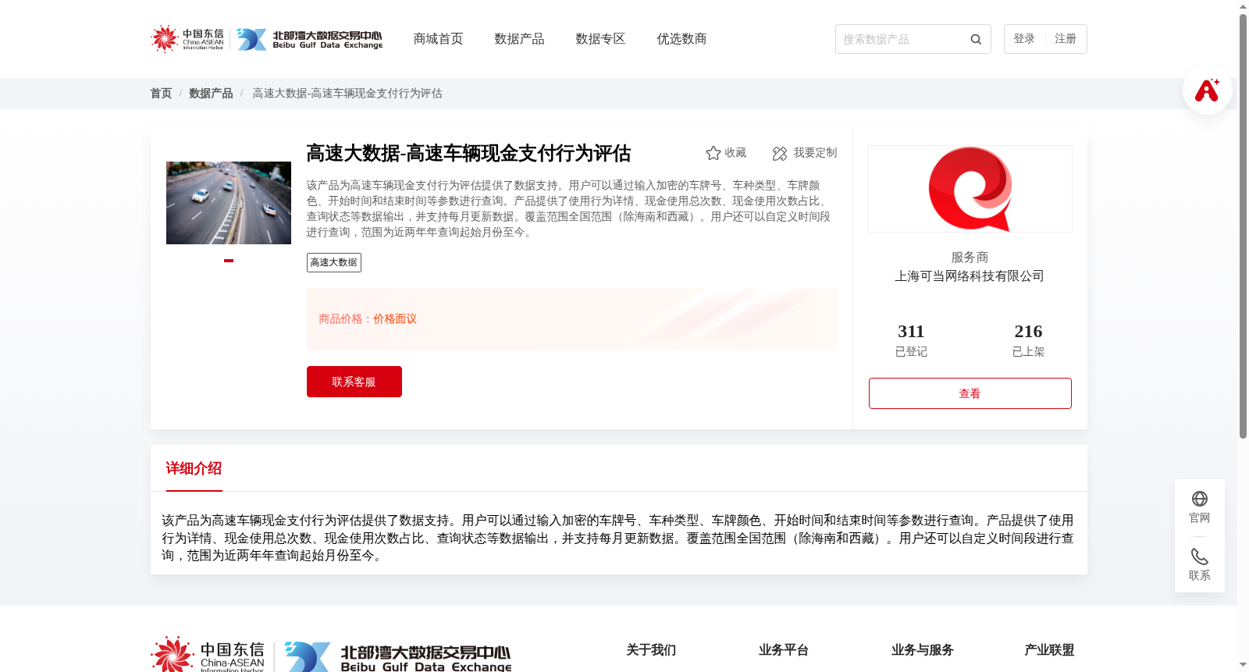Go to 数据产品 in the breadcrumb
Viewport: 1249px width, 672px height.
tap(211, 93)
